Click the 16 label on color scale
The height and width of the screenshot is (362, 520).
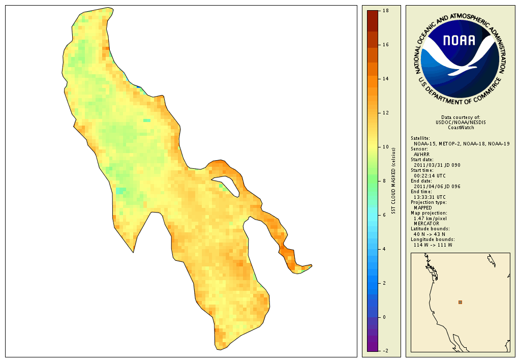(x=385, y=45)
